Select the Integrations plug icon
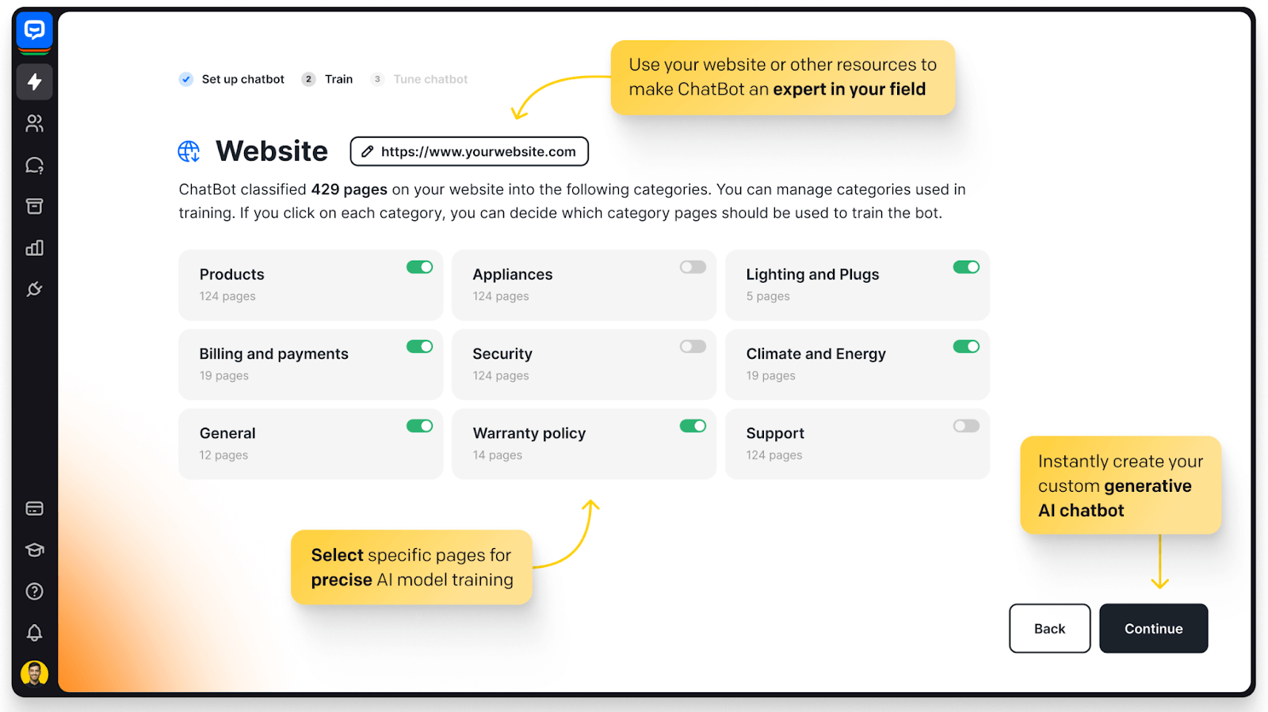Viewport: 1268px width, 712px height. [34, 289]
